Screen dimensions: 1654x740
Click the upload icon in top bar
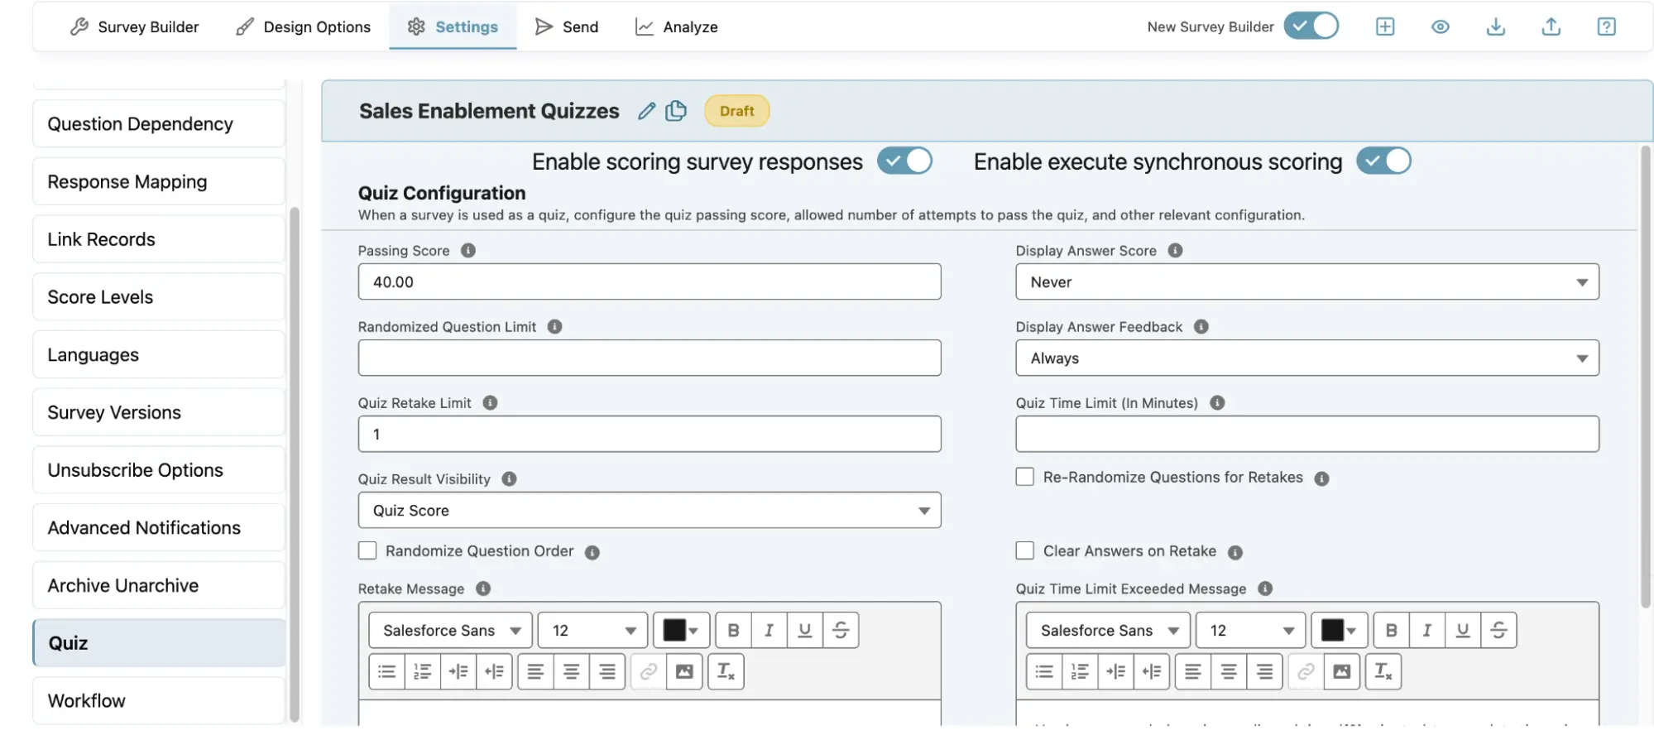pos(1551,26)
